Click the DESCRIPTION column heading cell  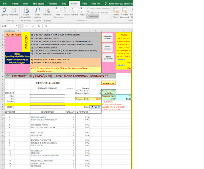48,112
